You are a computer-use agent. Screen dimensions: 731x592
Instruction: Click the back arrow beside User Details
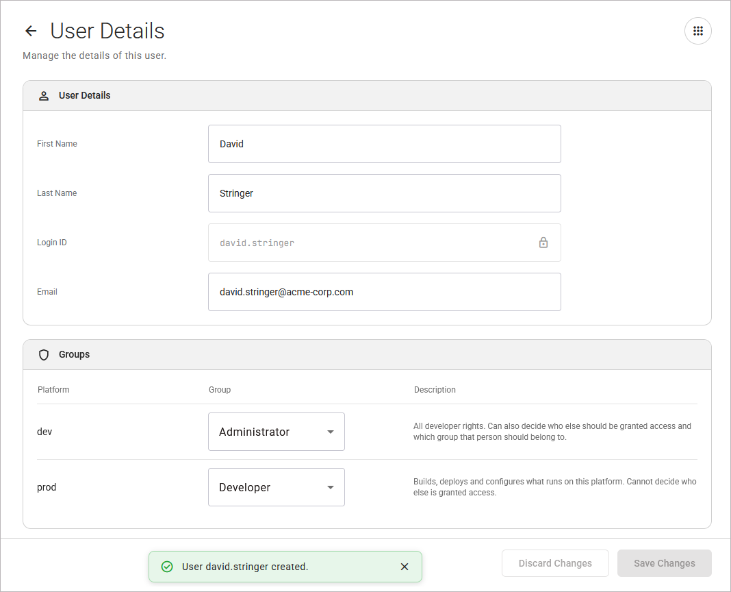point(31,31)
